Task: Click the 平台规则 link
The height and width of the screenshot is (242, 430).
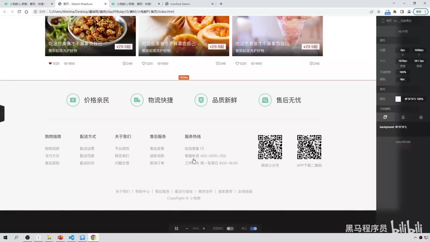Action: (122, 149)
